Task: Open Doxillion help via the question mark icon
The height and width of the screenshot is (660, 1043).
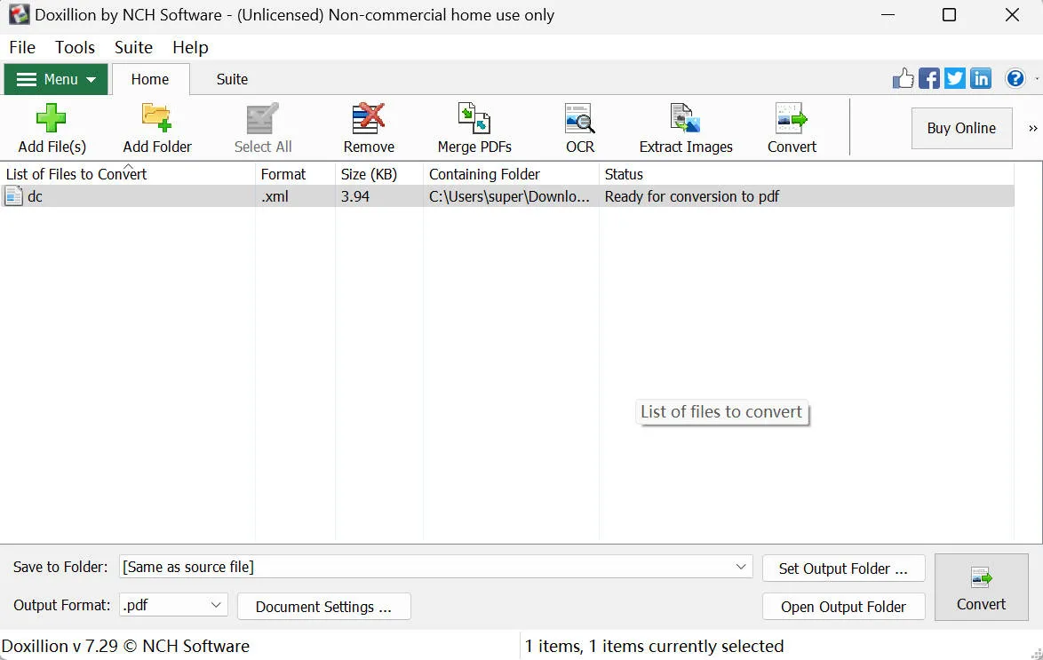Action: 1015,78
